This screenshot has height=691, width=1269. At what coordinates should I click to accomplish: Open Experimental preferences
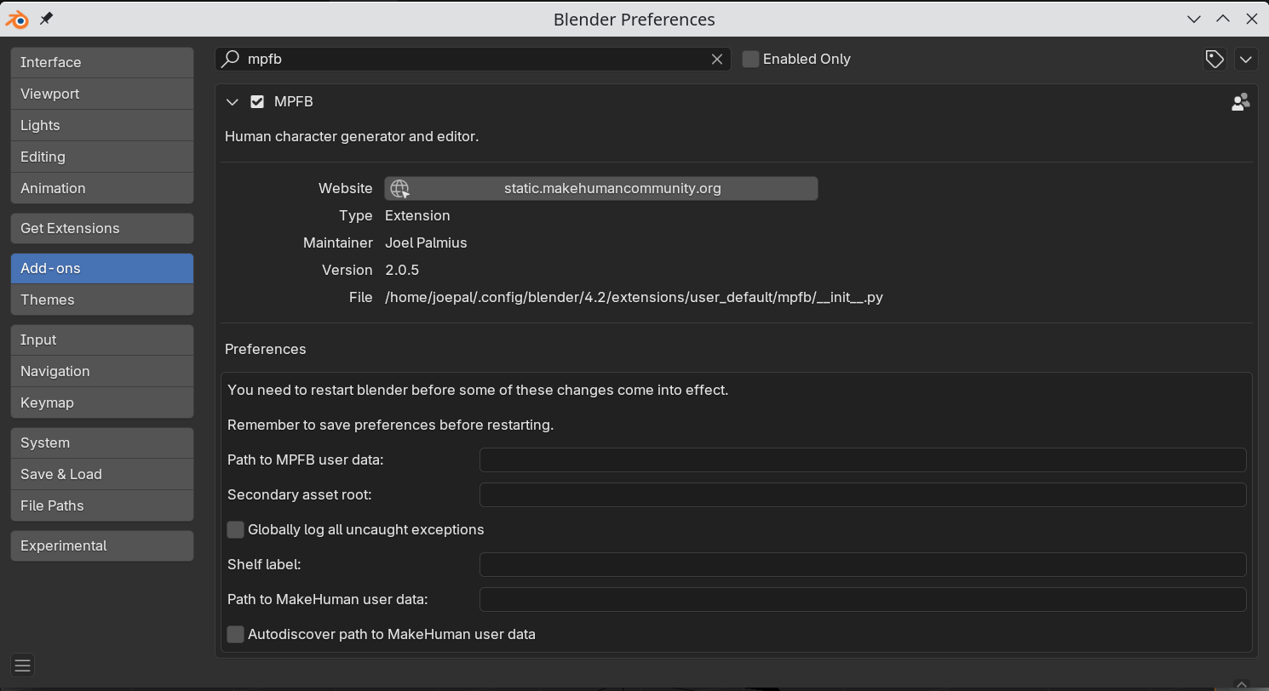click(102, 545)
